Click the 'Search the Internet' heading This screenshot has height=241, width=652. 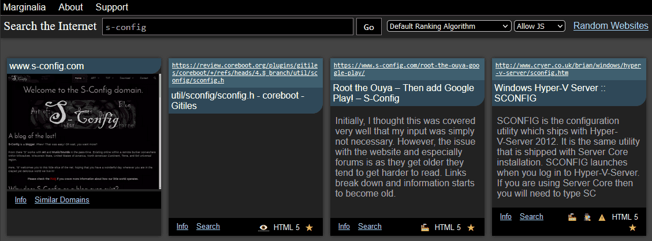coord(50,26)
